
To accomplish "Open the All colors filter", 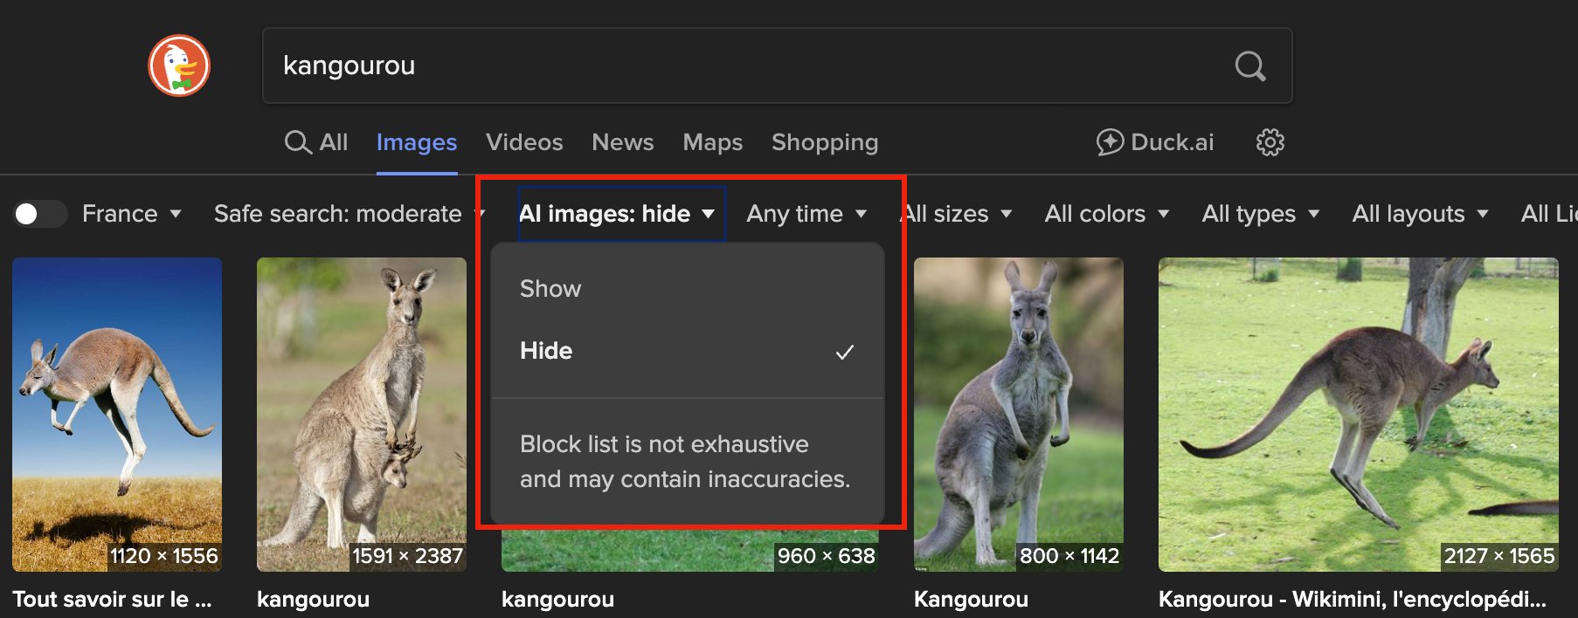I will point(1107,214).
